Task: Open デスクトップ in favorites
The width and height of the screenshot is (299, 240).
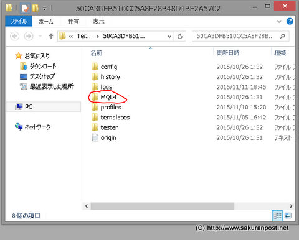Action: tap(37, 76)
